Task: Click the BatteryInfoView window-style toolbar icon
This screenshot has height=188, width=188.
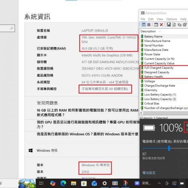Action: (156, 24)
